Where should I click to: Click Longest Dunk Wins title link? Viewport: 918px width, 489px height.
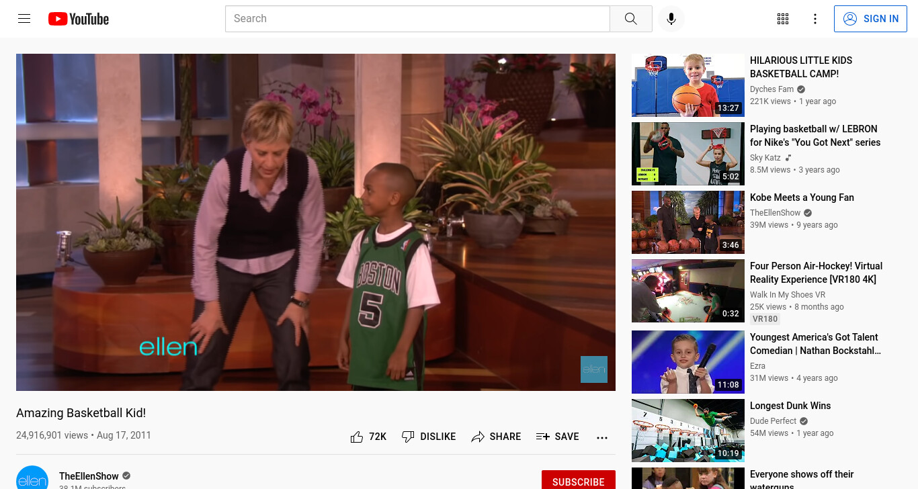[790, 406]
